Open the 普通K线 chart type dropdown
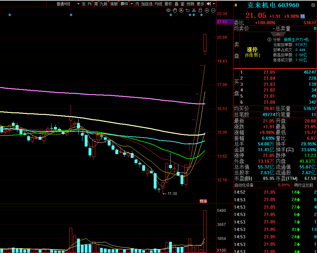The height and width of the screenshot is (253, 317). click(x=78, y=4)
